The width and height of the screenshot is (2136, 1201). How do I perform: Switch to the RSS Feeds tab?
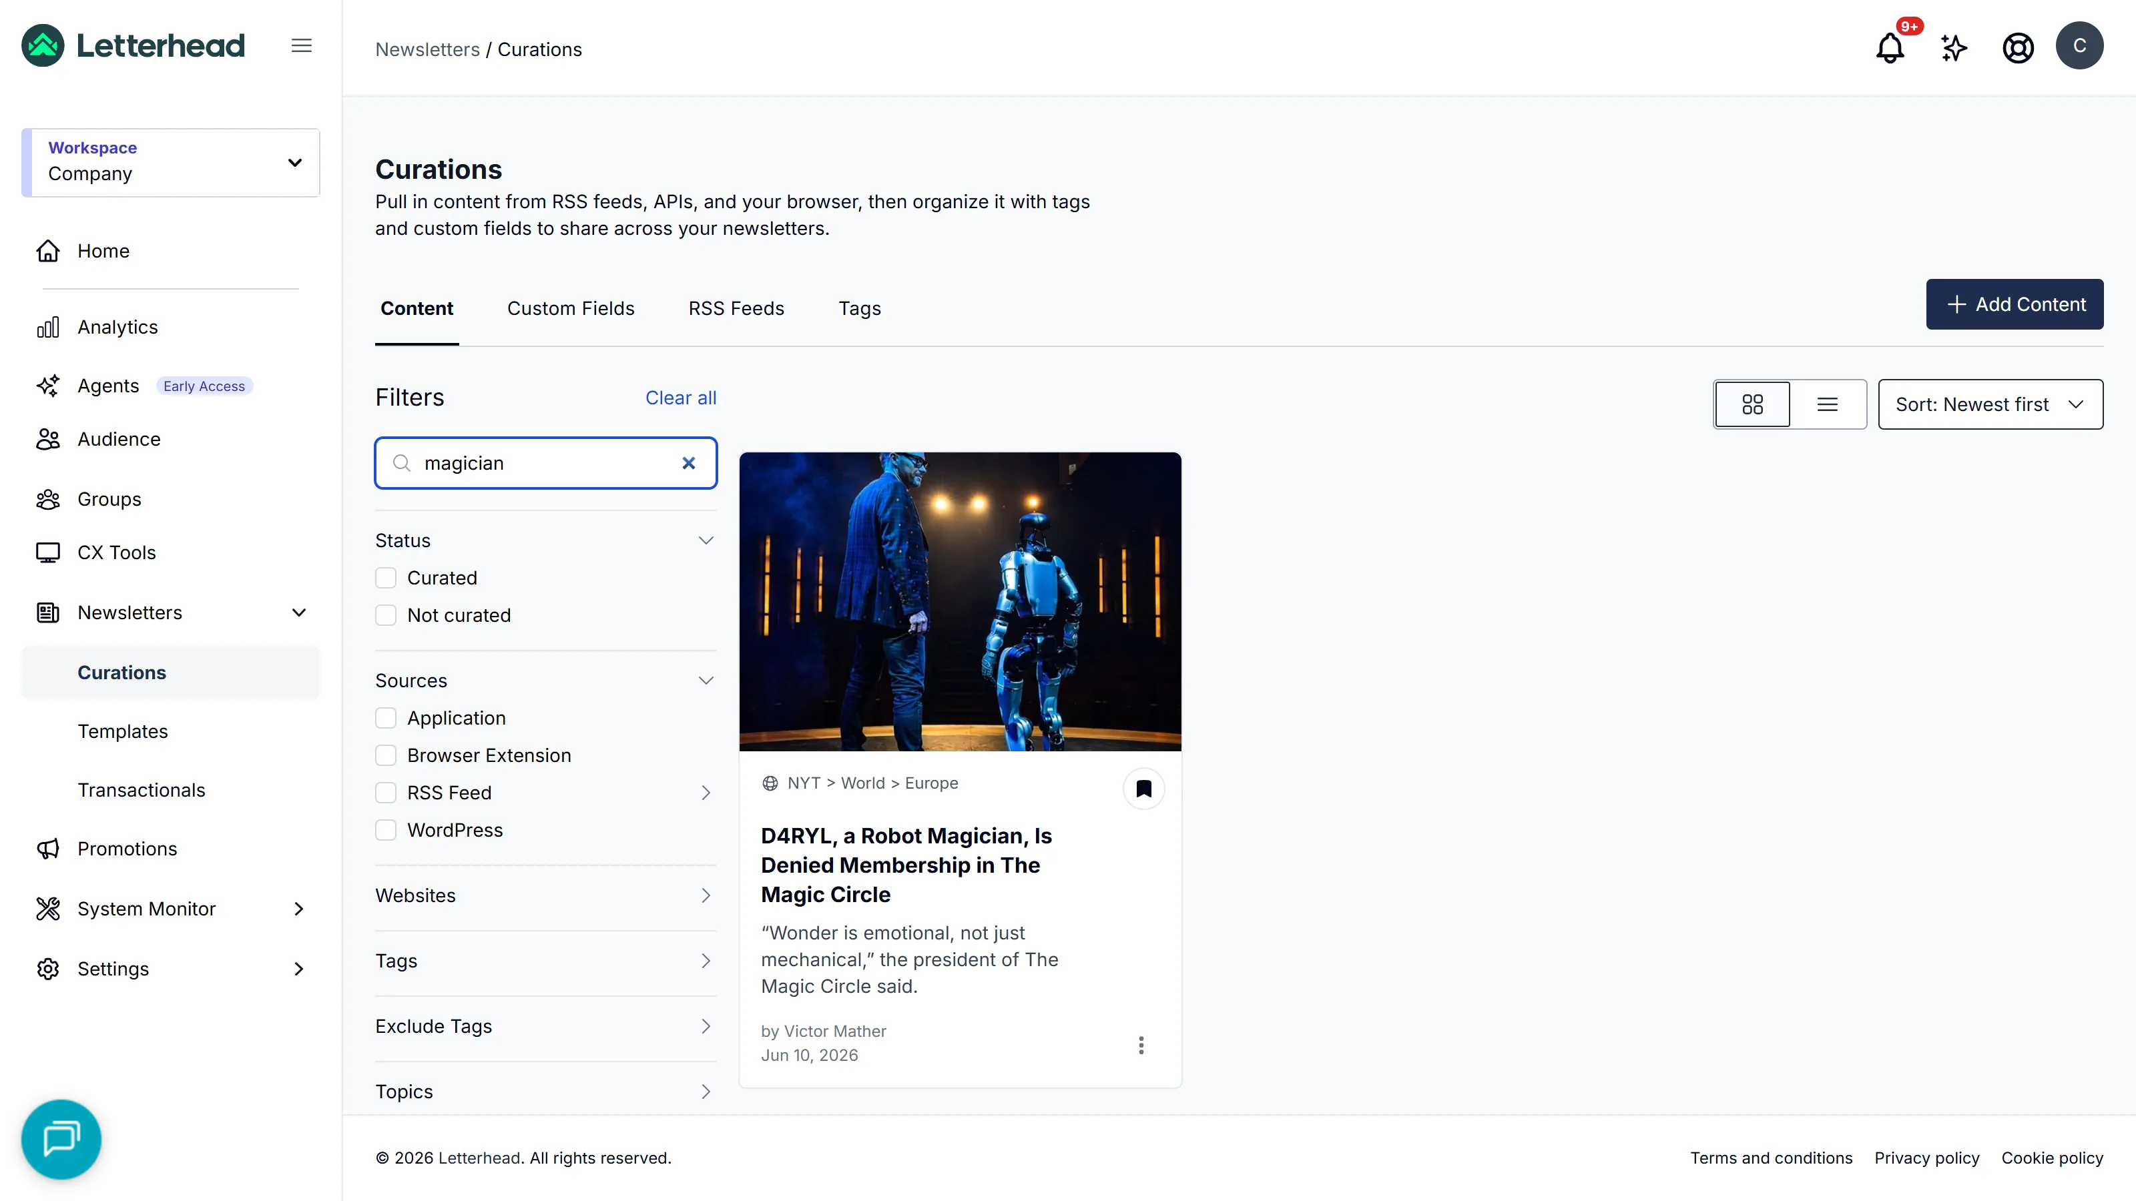(x=736, y=308)
